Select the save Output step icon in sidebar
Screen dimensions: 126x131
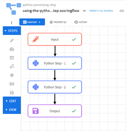(12, 92)
